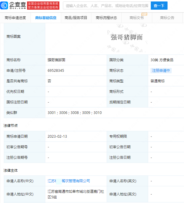Click the 注册申请中 status tag
The image size is (184, 203).
pos(161,71)
